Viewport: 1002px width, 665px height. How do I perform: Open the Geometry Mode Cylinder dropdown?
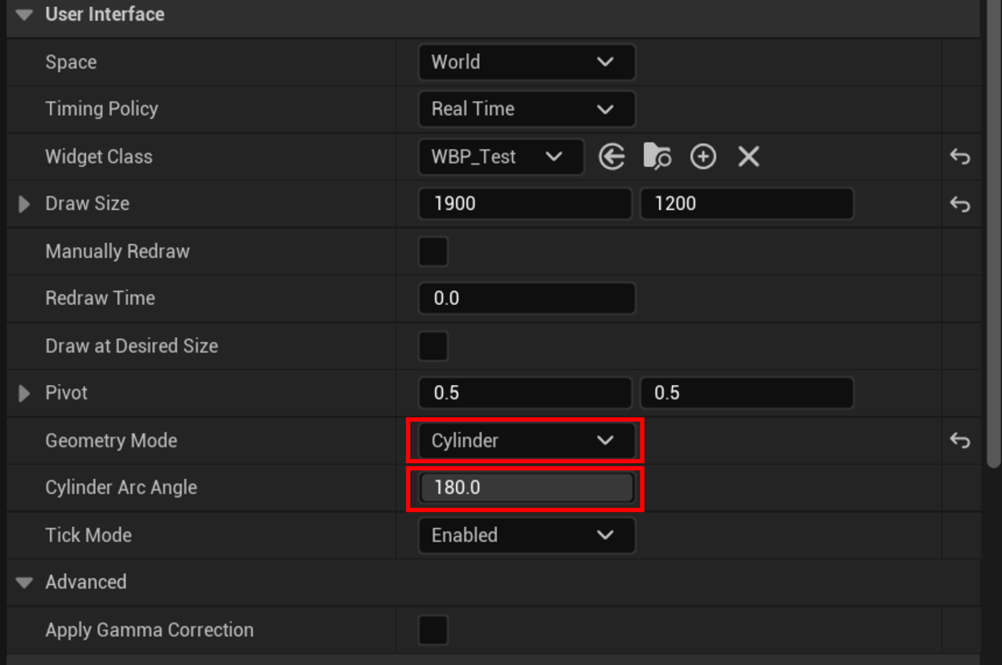pyautogui.click(x=526, y=440)
